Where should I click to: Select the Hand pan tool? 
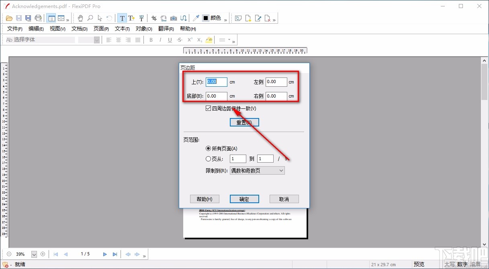point(81,18)
